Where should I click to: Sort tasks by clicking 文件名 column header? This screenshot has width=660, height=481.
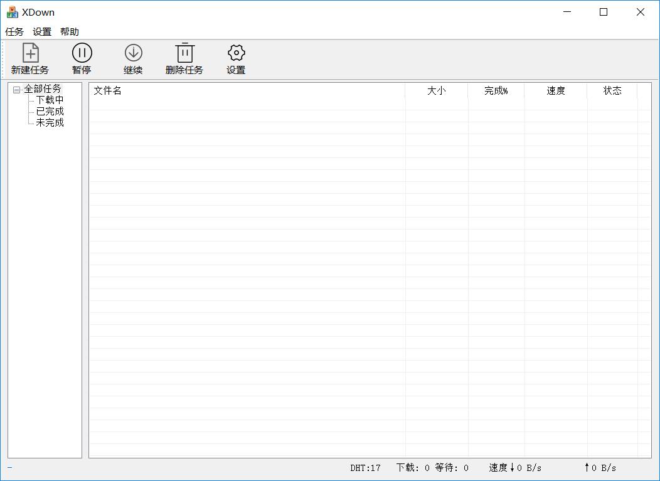107,90
